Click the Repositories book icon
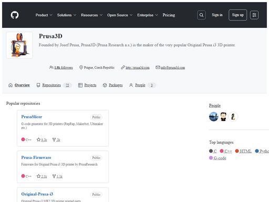269x202 pixels. pyautogui.click(x=38, y=85)
